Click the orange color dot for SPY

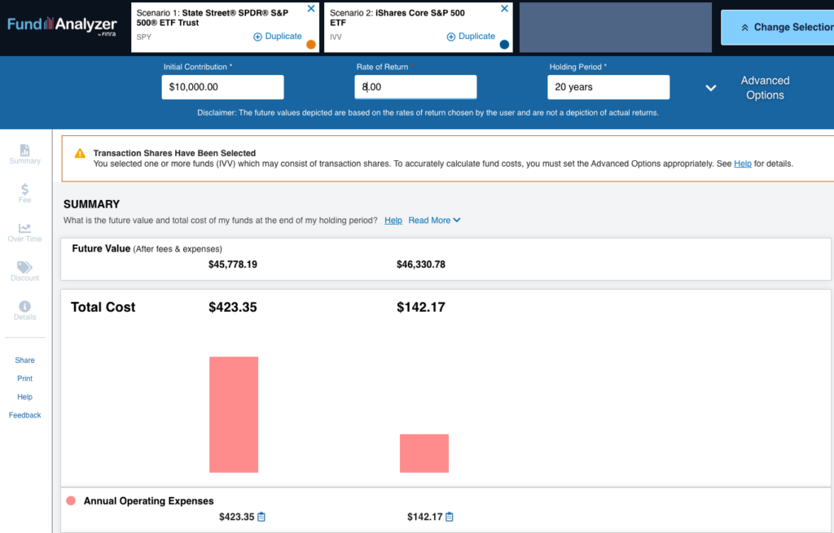coord(311,45)
